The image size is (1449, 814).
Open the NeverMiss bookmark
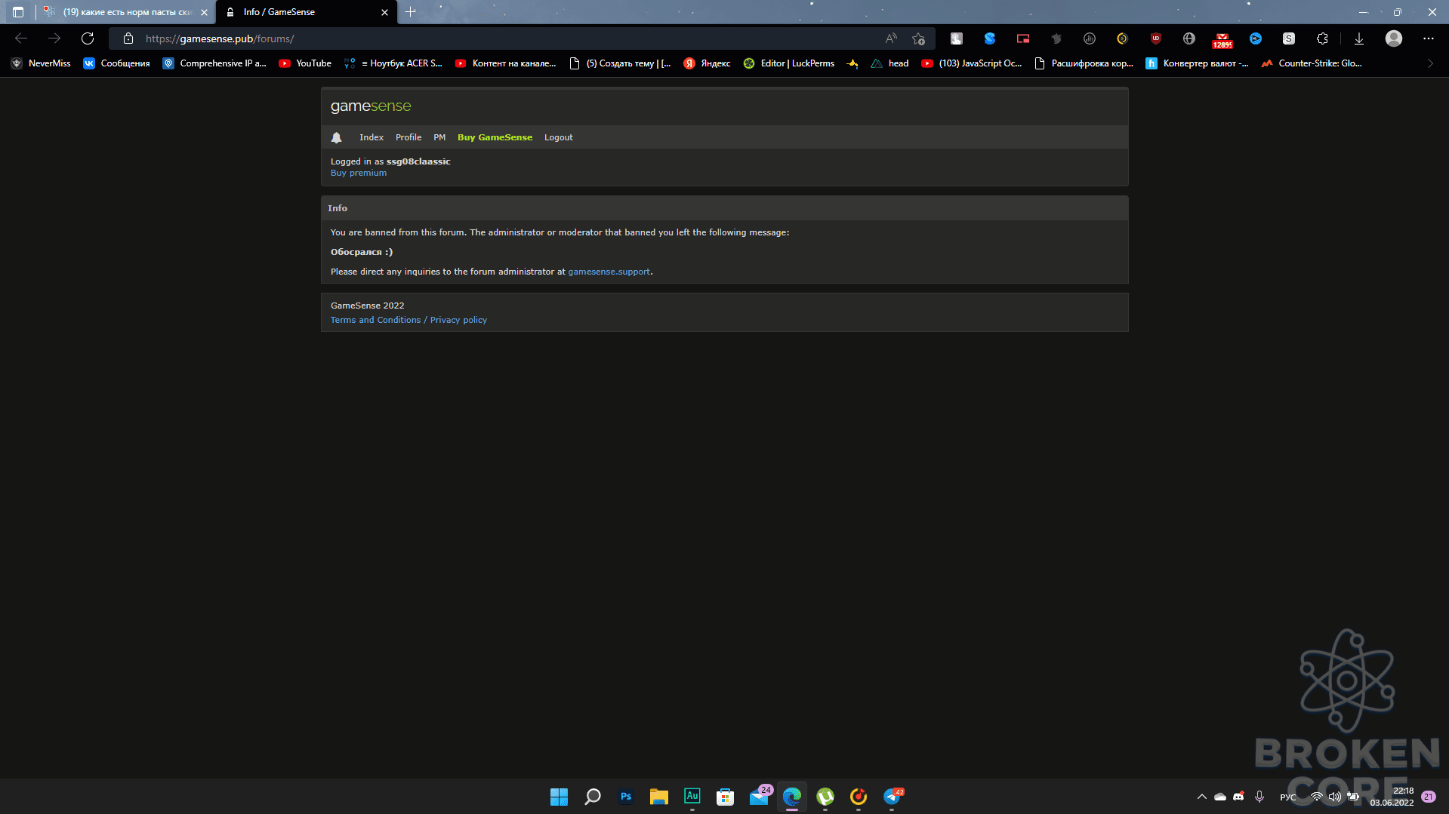[x=41, y=63]
